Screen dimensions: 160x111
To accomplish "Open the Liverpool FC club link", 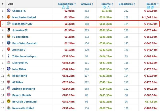I will point(20,63).
